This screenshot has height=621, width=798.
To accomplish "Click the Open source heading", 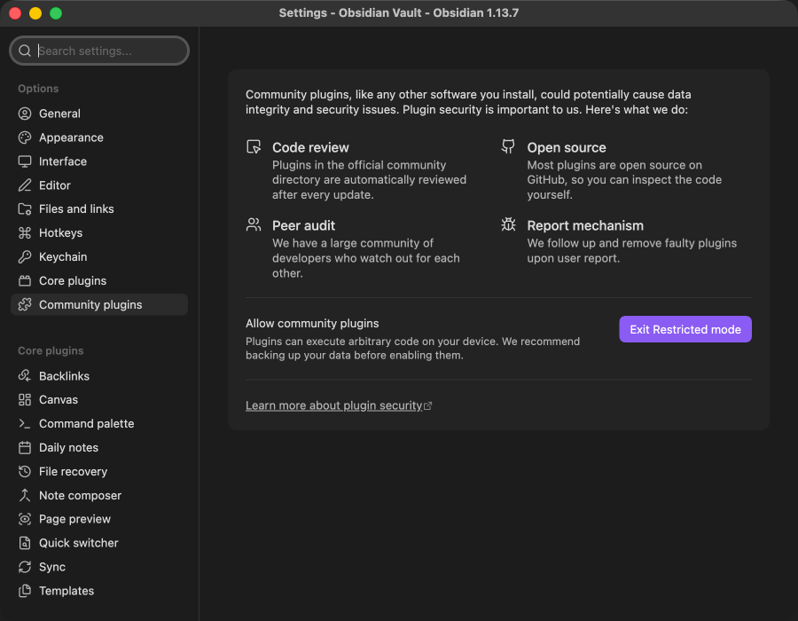I will pyautogui.click(x=567, y=147).
